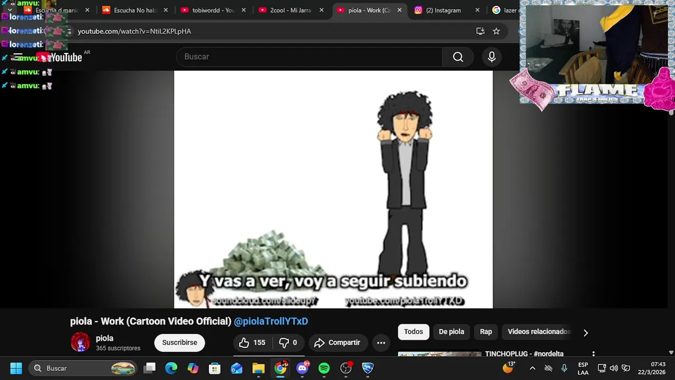Open volume control in system tray
Image resolution: width=675 pixels, height=380 pixels.
(x=614, y=368)
